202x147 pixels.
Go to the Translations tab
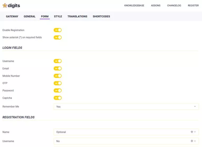tap(77, 16)
